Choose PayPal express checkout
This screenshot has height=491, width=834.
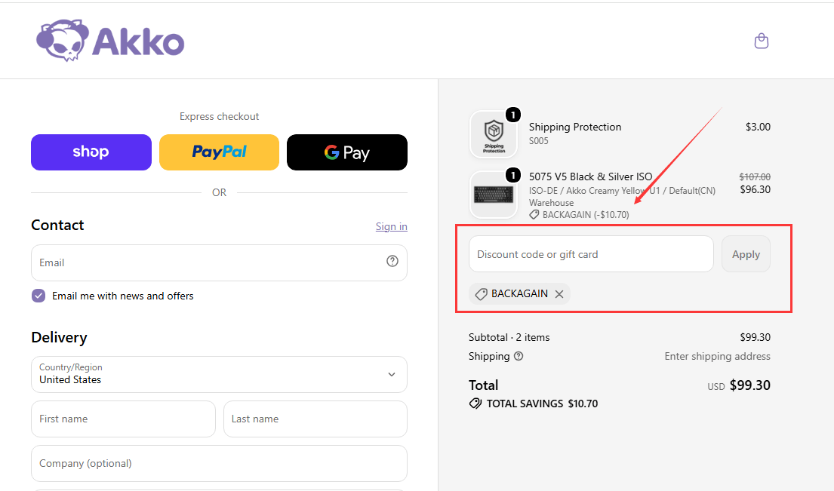coord(219,152)
